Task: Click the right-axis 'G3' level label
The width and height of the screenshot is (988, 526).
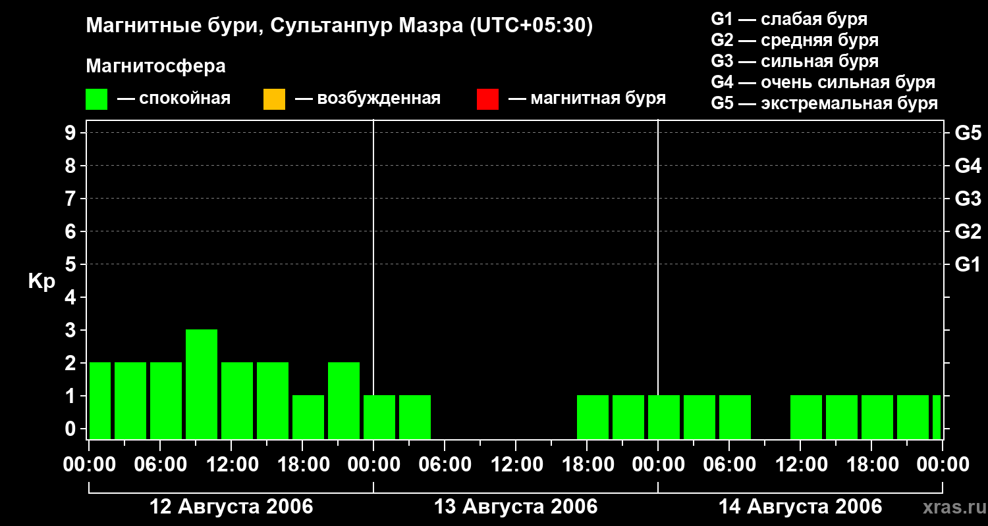Action: pos(968,199)
